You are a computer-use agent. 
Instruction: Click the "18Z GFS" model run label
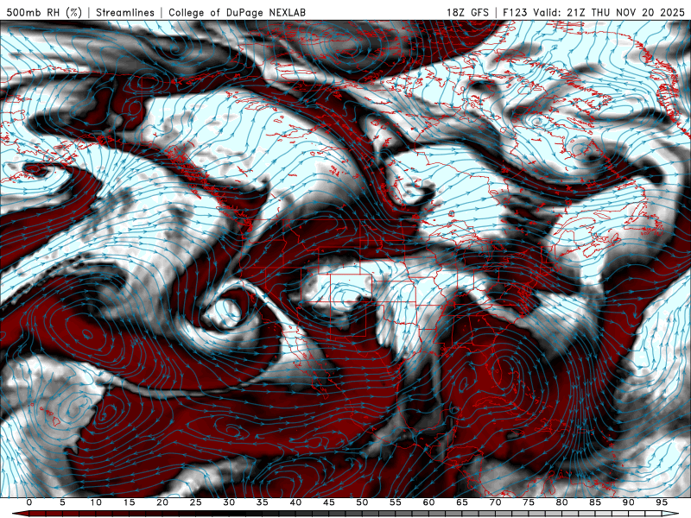point(467,12)
